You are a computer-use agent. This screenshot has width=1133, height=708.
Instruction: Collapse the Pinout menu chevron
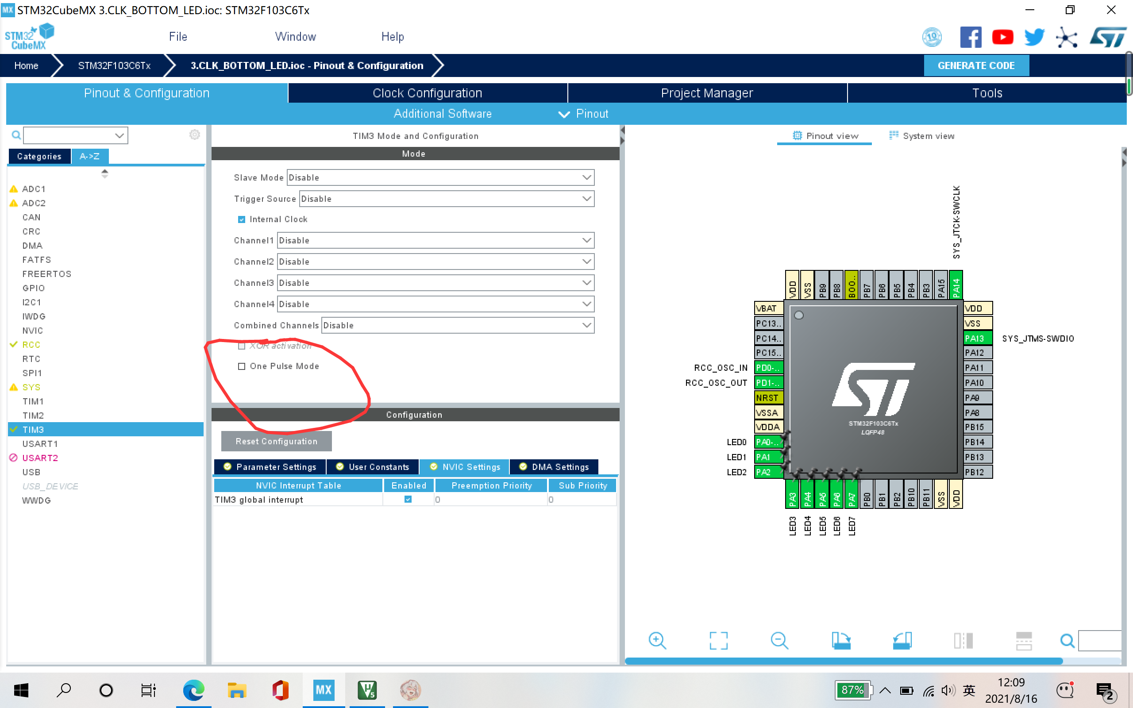click(564, 115)
